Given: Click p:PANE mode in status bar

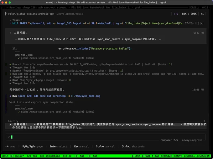Looking at the screenshot, I should 146,156.
